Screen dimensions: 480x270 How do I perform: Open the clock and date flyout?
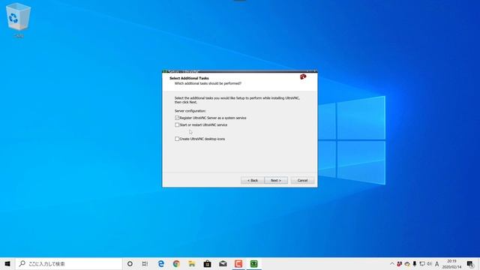451,264
